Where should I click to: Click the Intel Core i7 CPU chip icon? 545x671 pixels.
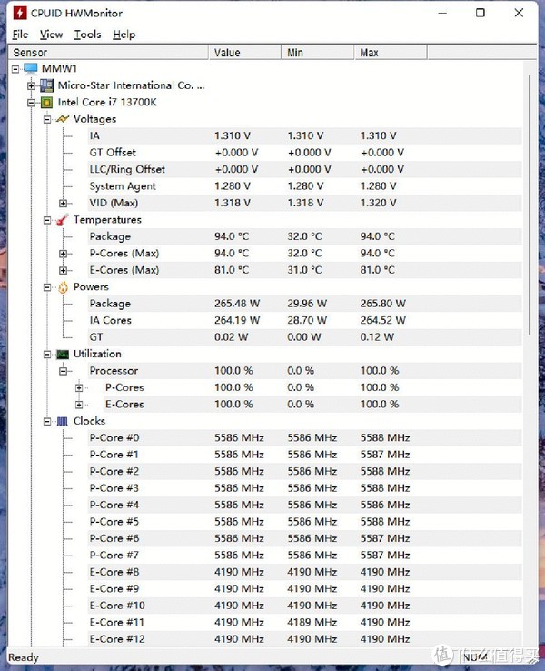(x=46, y=102)
